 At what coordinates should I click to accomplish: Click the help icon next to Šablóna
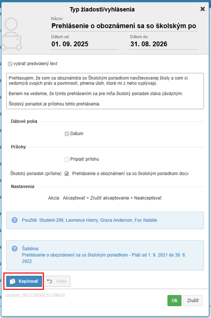(x=14, y=248)
